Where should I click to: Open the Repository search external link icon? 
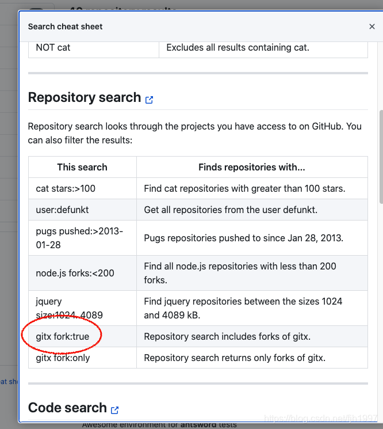pos(150,100)
